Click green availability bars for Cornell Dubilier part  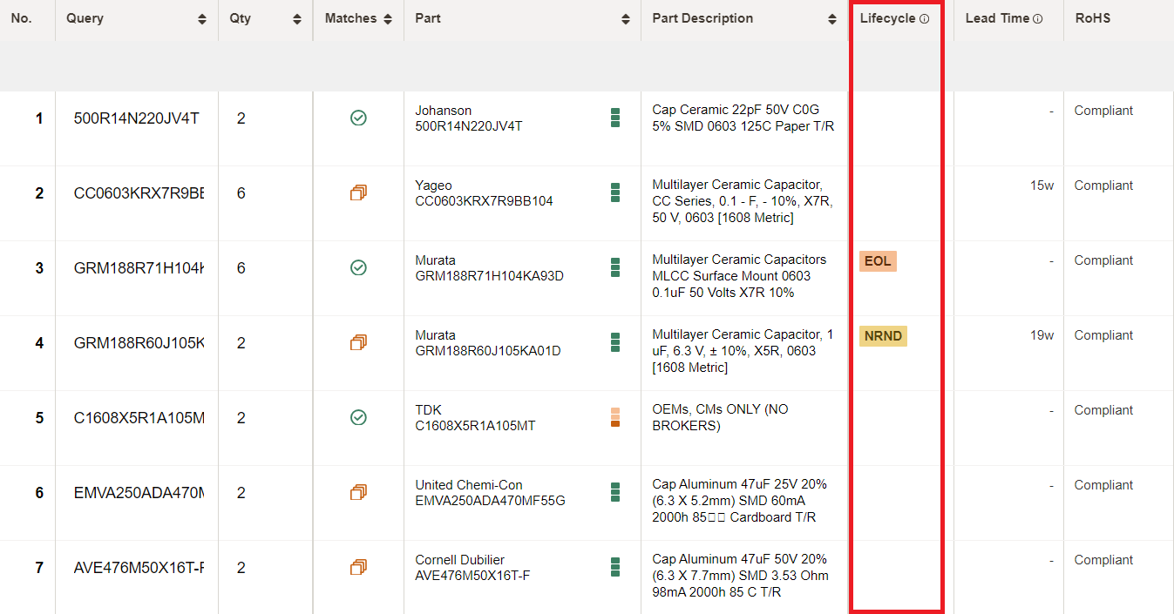(x=615, y=567)
